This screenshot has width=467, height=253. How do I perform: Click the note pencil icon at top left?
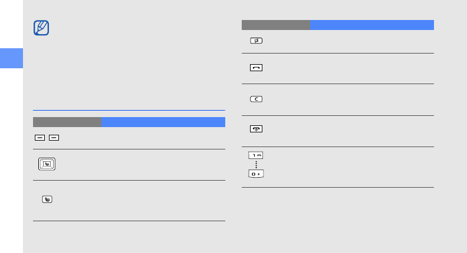(42, 28)
